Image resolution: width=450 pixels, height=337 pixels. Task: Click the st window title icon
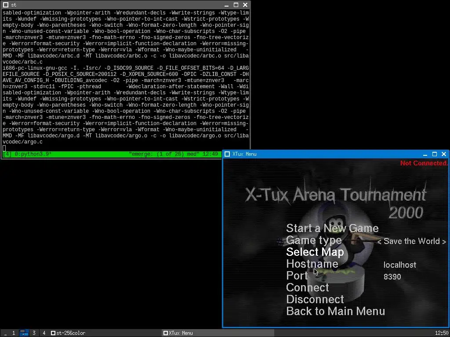coord(5,5)
